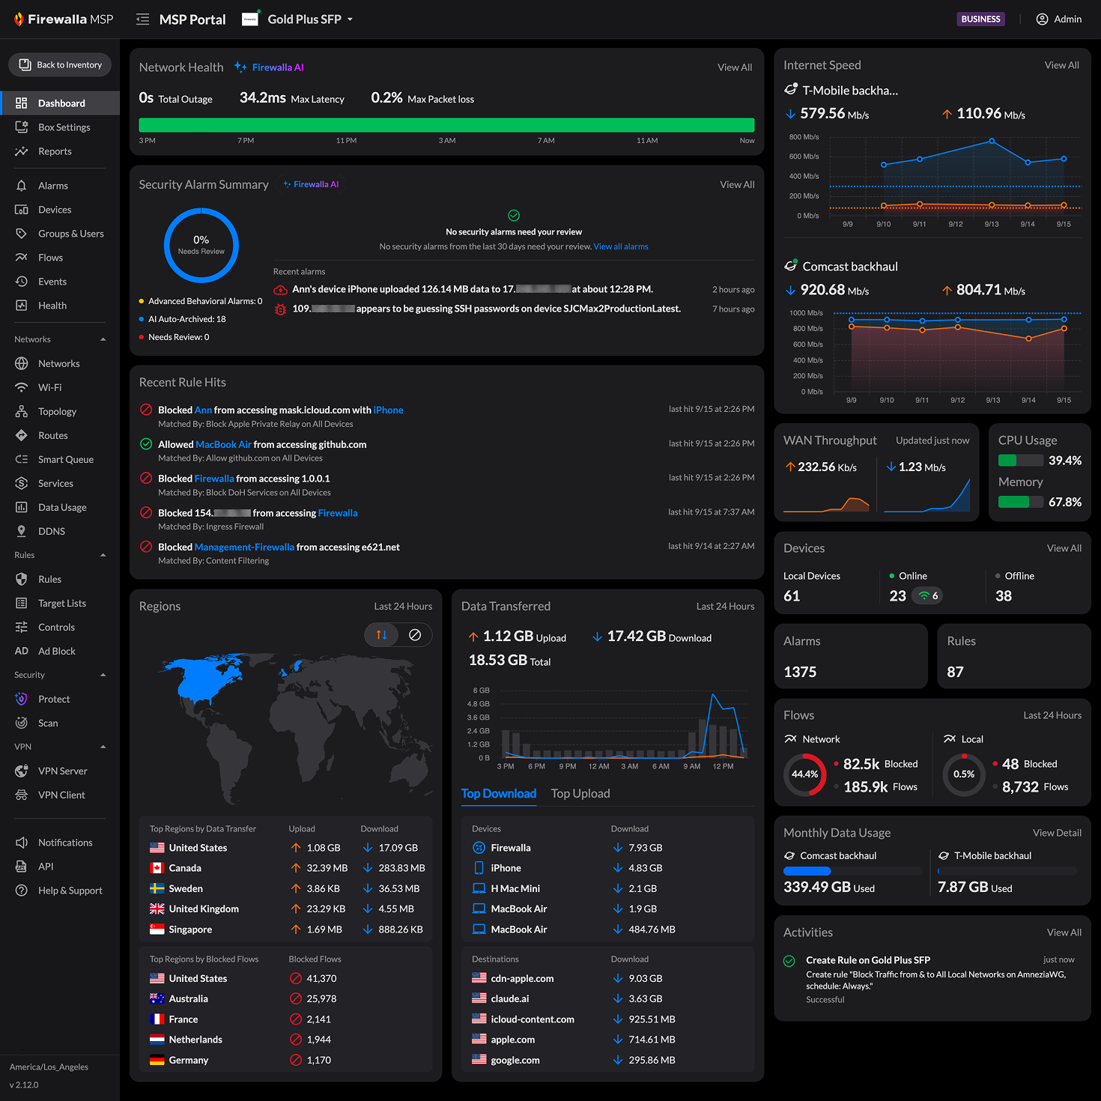The height and width of the screenshot is (1101, 1101).
Task: Collapse the Security sidebar section
Action: [103, 675]
